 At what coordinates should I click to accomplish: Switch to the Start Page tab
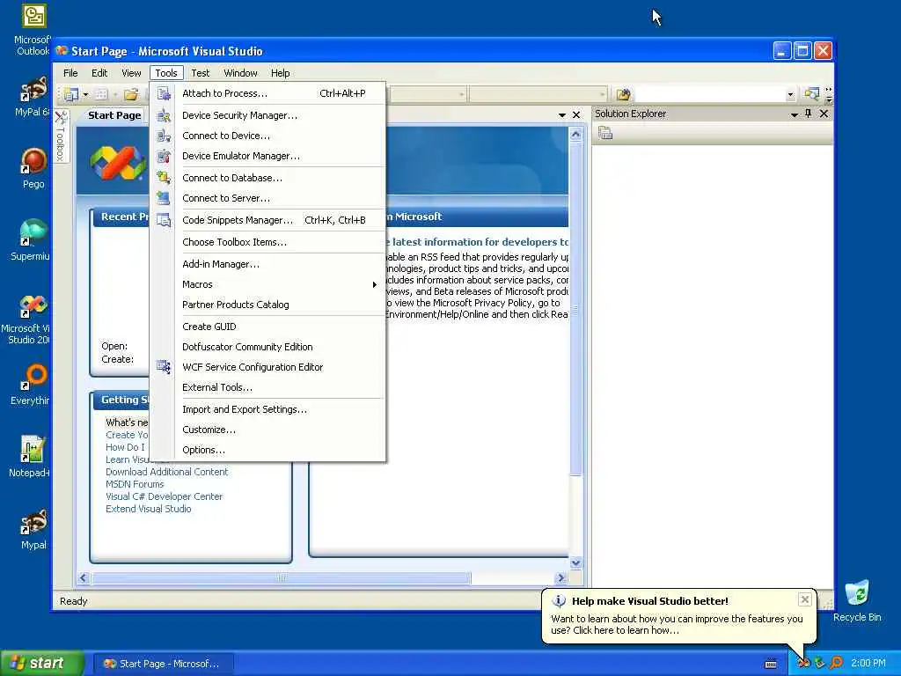(x=114, y=115)
